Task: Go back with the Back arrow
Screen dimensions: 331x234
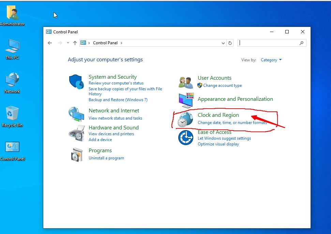Action: click(50, 43)
